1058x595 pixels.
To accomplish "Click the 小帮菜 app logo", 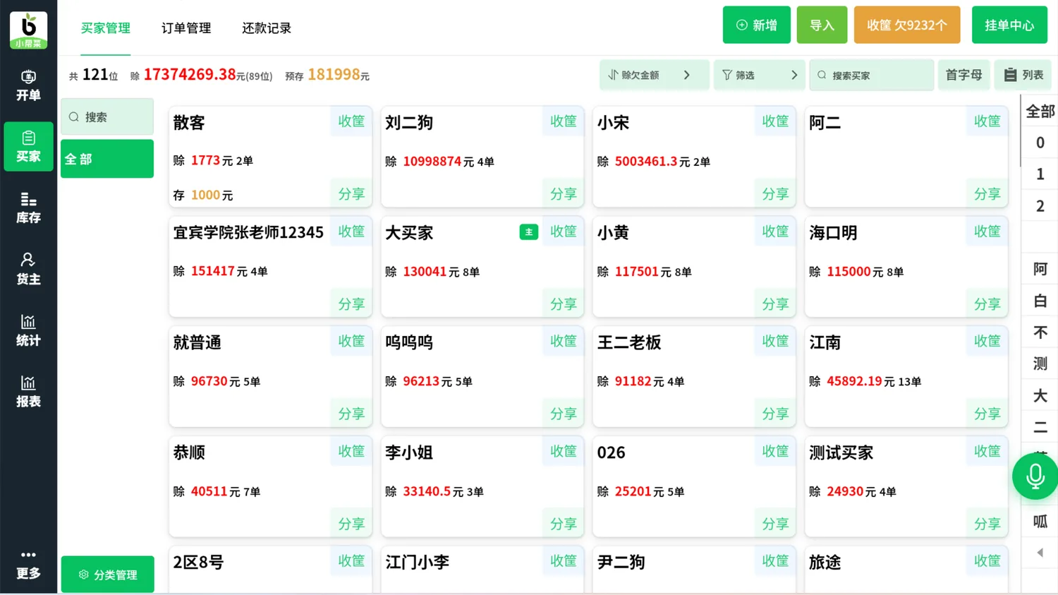I will pyautogui.click(x=28, y=30).
